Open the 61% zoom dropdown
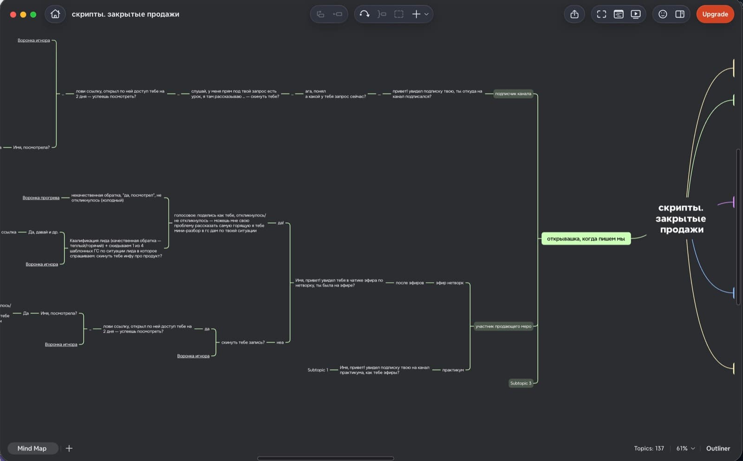 click(x=685, y=448)
